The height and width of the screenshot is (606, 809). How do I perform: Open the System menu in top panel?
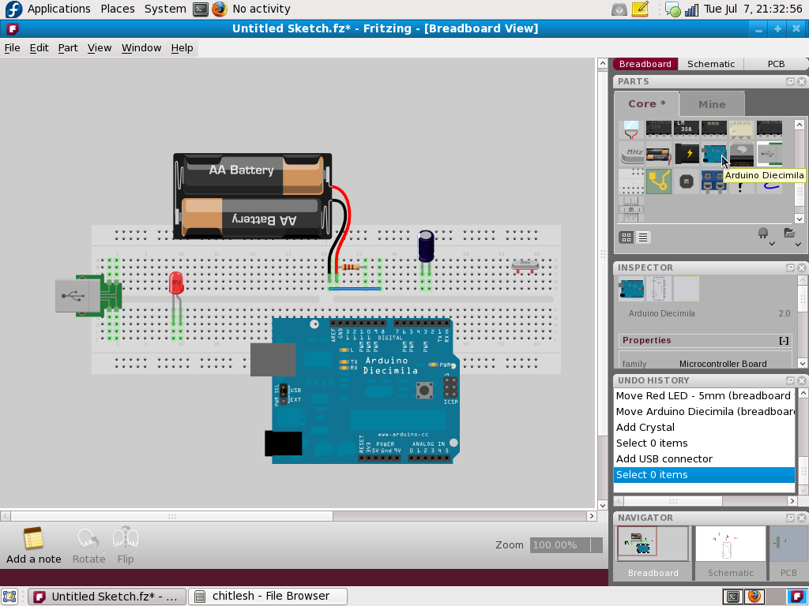[165, 9]
